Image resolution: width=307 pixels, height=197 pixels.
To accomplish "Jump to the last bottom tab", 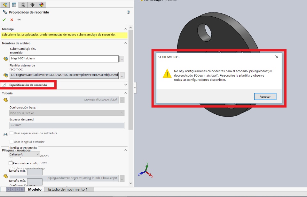I will (x=22, y=189).
